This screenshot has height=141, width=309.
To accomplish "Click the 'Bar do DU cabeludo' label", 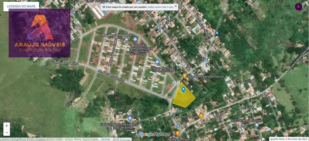I will pyautogui.click(x=184, y=117).
